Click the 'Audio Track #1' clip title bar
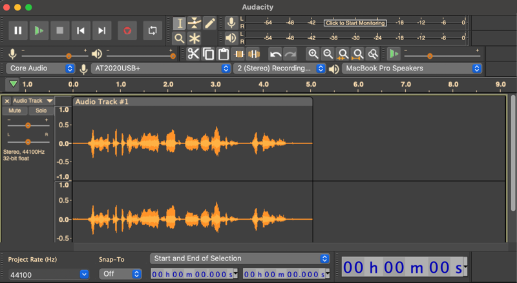 pyautogui.click(x=192, y=101)
